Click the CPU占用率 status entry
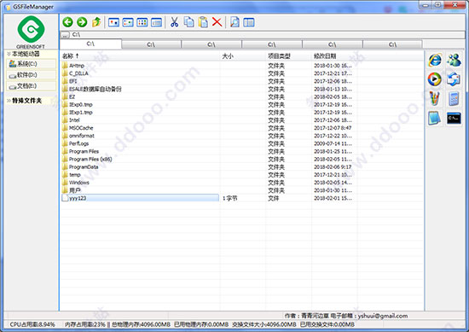This screenshot has width=469, height=332. (x=32, y=324)
